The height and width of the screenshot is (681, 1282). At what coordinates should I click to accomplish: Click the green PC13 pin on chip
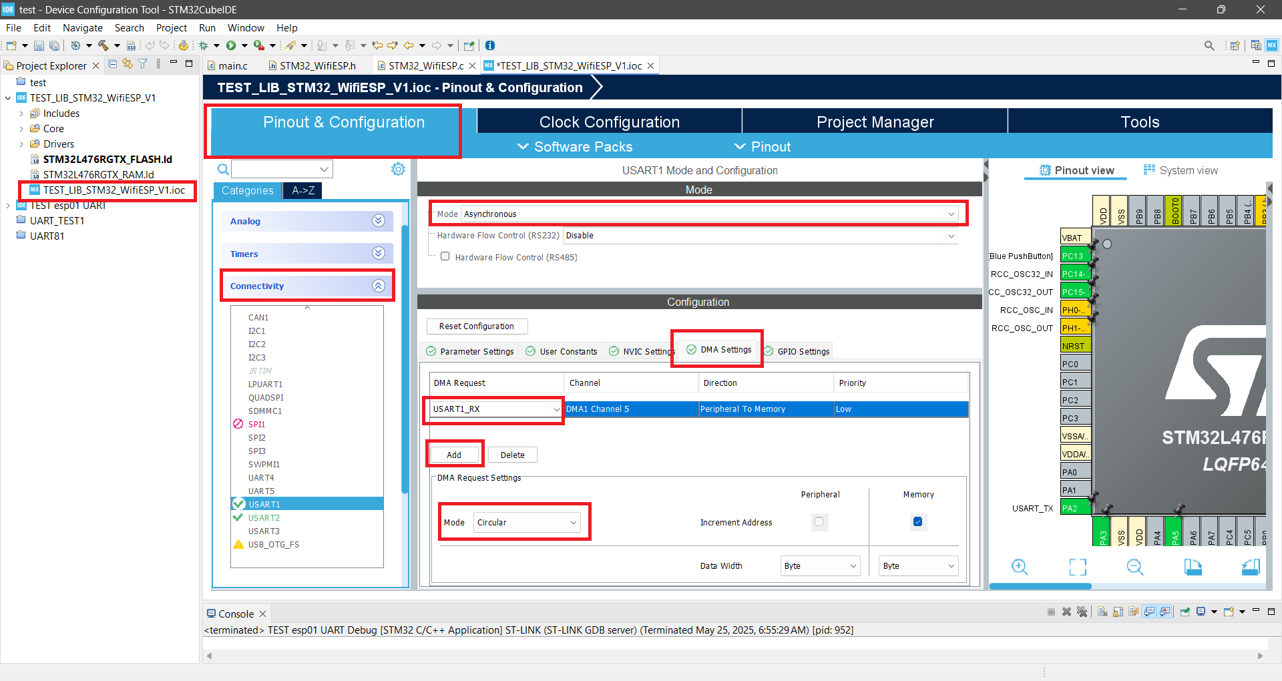point(1075,256)
